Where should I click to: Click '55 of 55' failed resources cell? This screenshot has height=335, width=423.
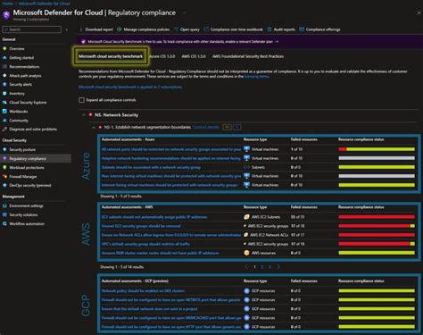(297, 217)
